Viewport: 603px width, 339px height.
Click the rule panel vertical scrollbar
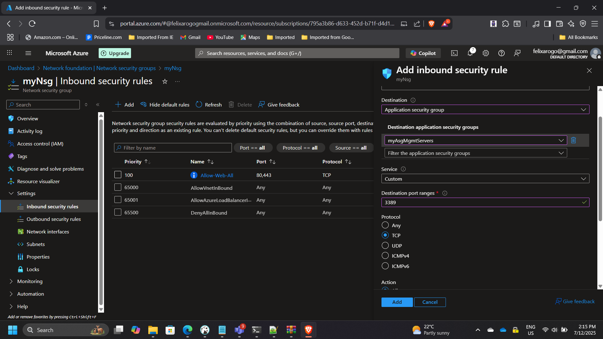point(600,168)
